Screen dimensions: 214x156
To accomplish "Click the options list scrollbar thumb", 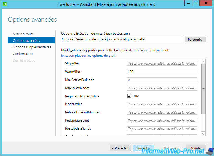I will coord(204,89).
